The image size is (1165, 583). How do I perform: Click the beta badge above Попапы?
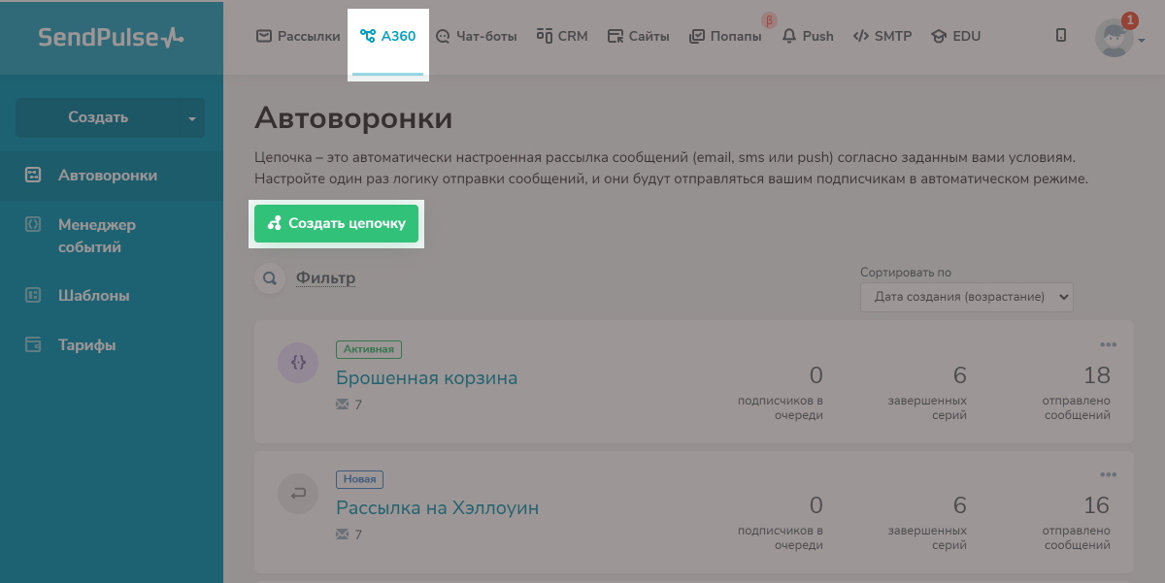pyautogui.click(x=770, y=19)
